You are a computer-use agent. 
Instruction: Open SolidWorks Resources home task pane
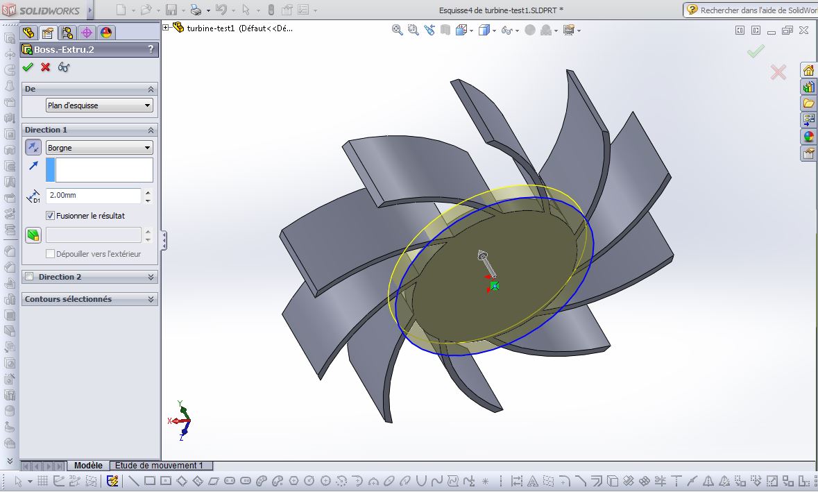pos(808,71)
